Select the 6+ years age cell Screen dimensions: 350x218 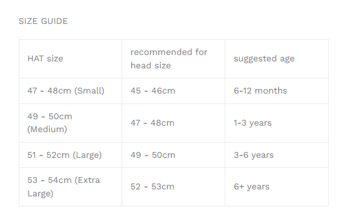coord(277,187)
